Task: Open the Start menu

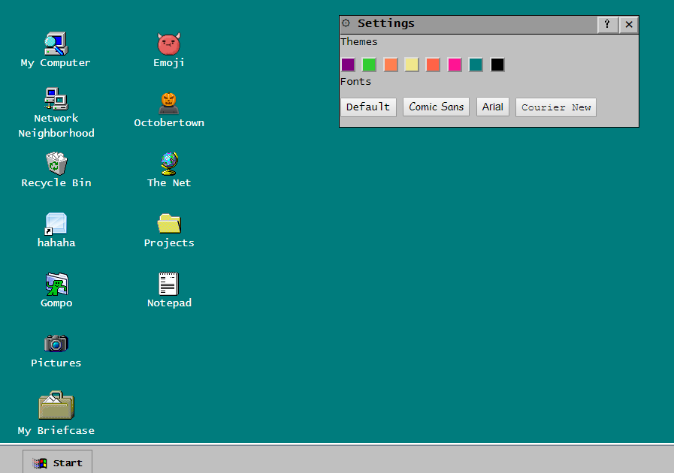Action: pos(57,462)
